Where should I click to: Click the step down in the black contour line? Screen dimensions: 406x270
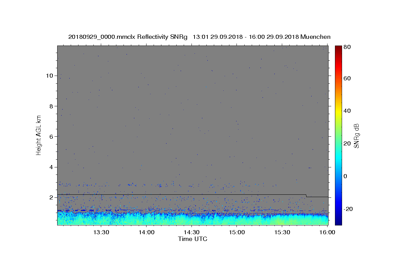[306, 195]
